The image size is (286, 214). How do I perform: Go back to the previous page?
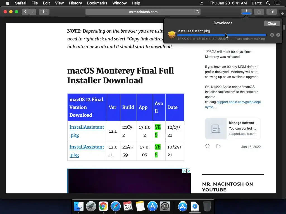(x=25, y=12)
